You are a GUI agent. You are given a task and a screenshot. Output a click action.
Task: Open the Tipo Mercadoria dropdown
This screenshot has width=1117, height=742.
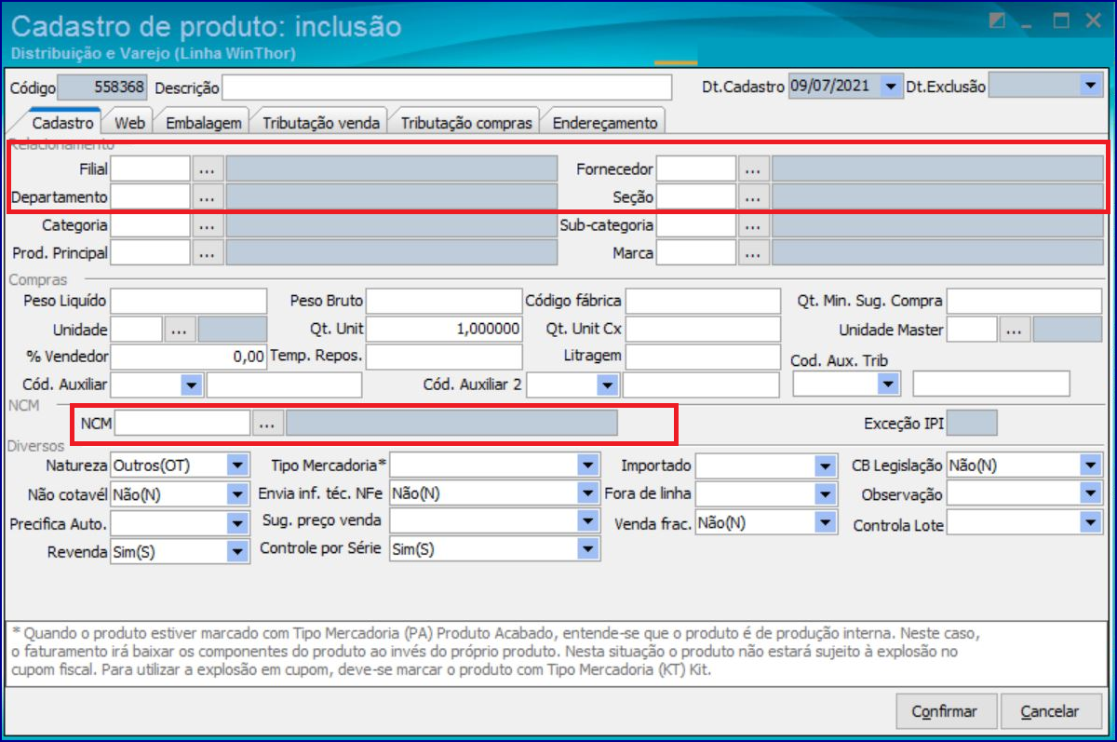pos(587,465)
